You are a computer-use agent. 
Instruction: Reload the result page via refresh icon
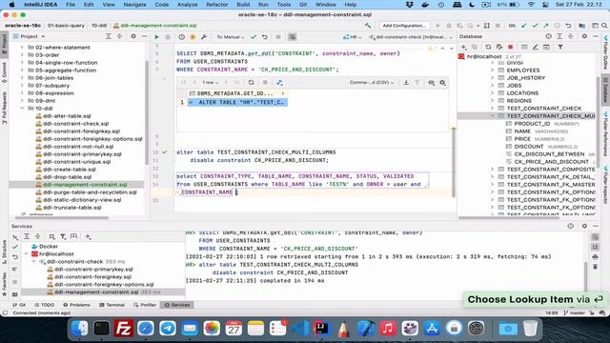coord(252,83)
